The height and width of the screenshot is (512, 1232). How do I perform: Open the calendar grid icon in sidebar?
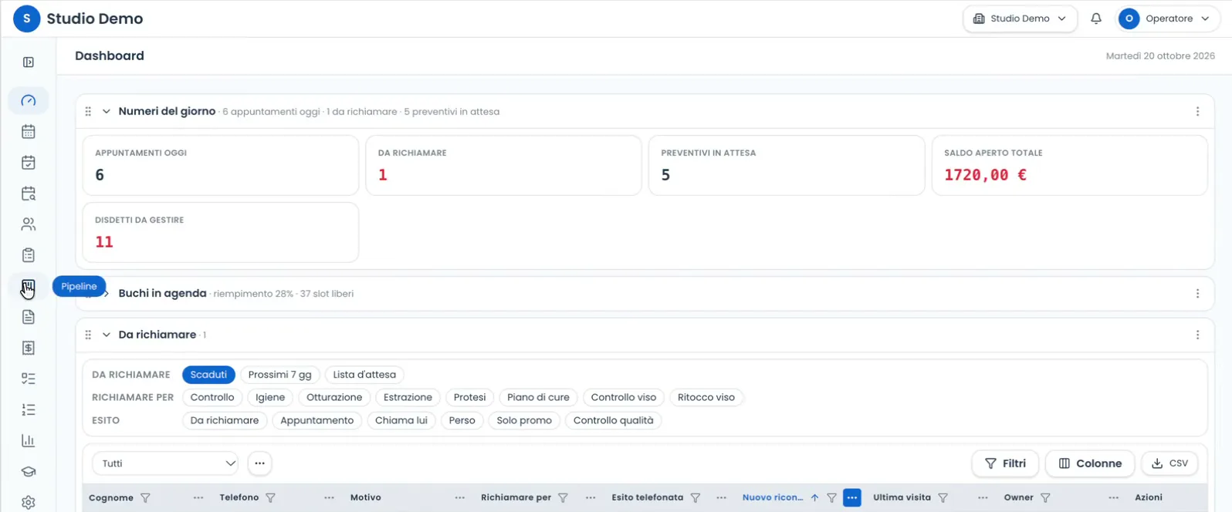[x=29, y=132]
